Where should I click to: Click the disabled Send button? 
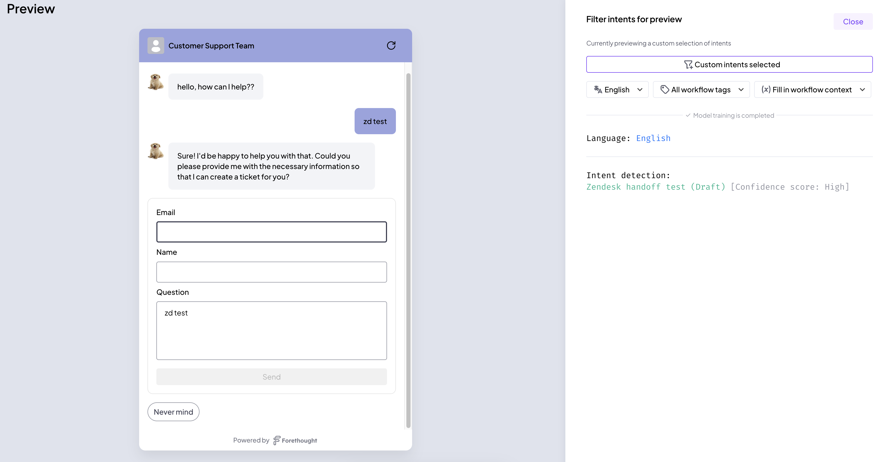coord(271,377)
